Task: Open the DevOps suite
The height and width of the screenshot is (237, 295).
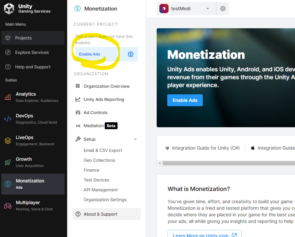Action: point(33,119)
